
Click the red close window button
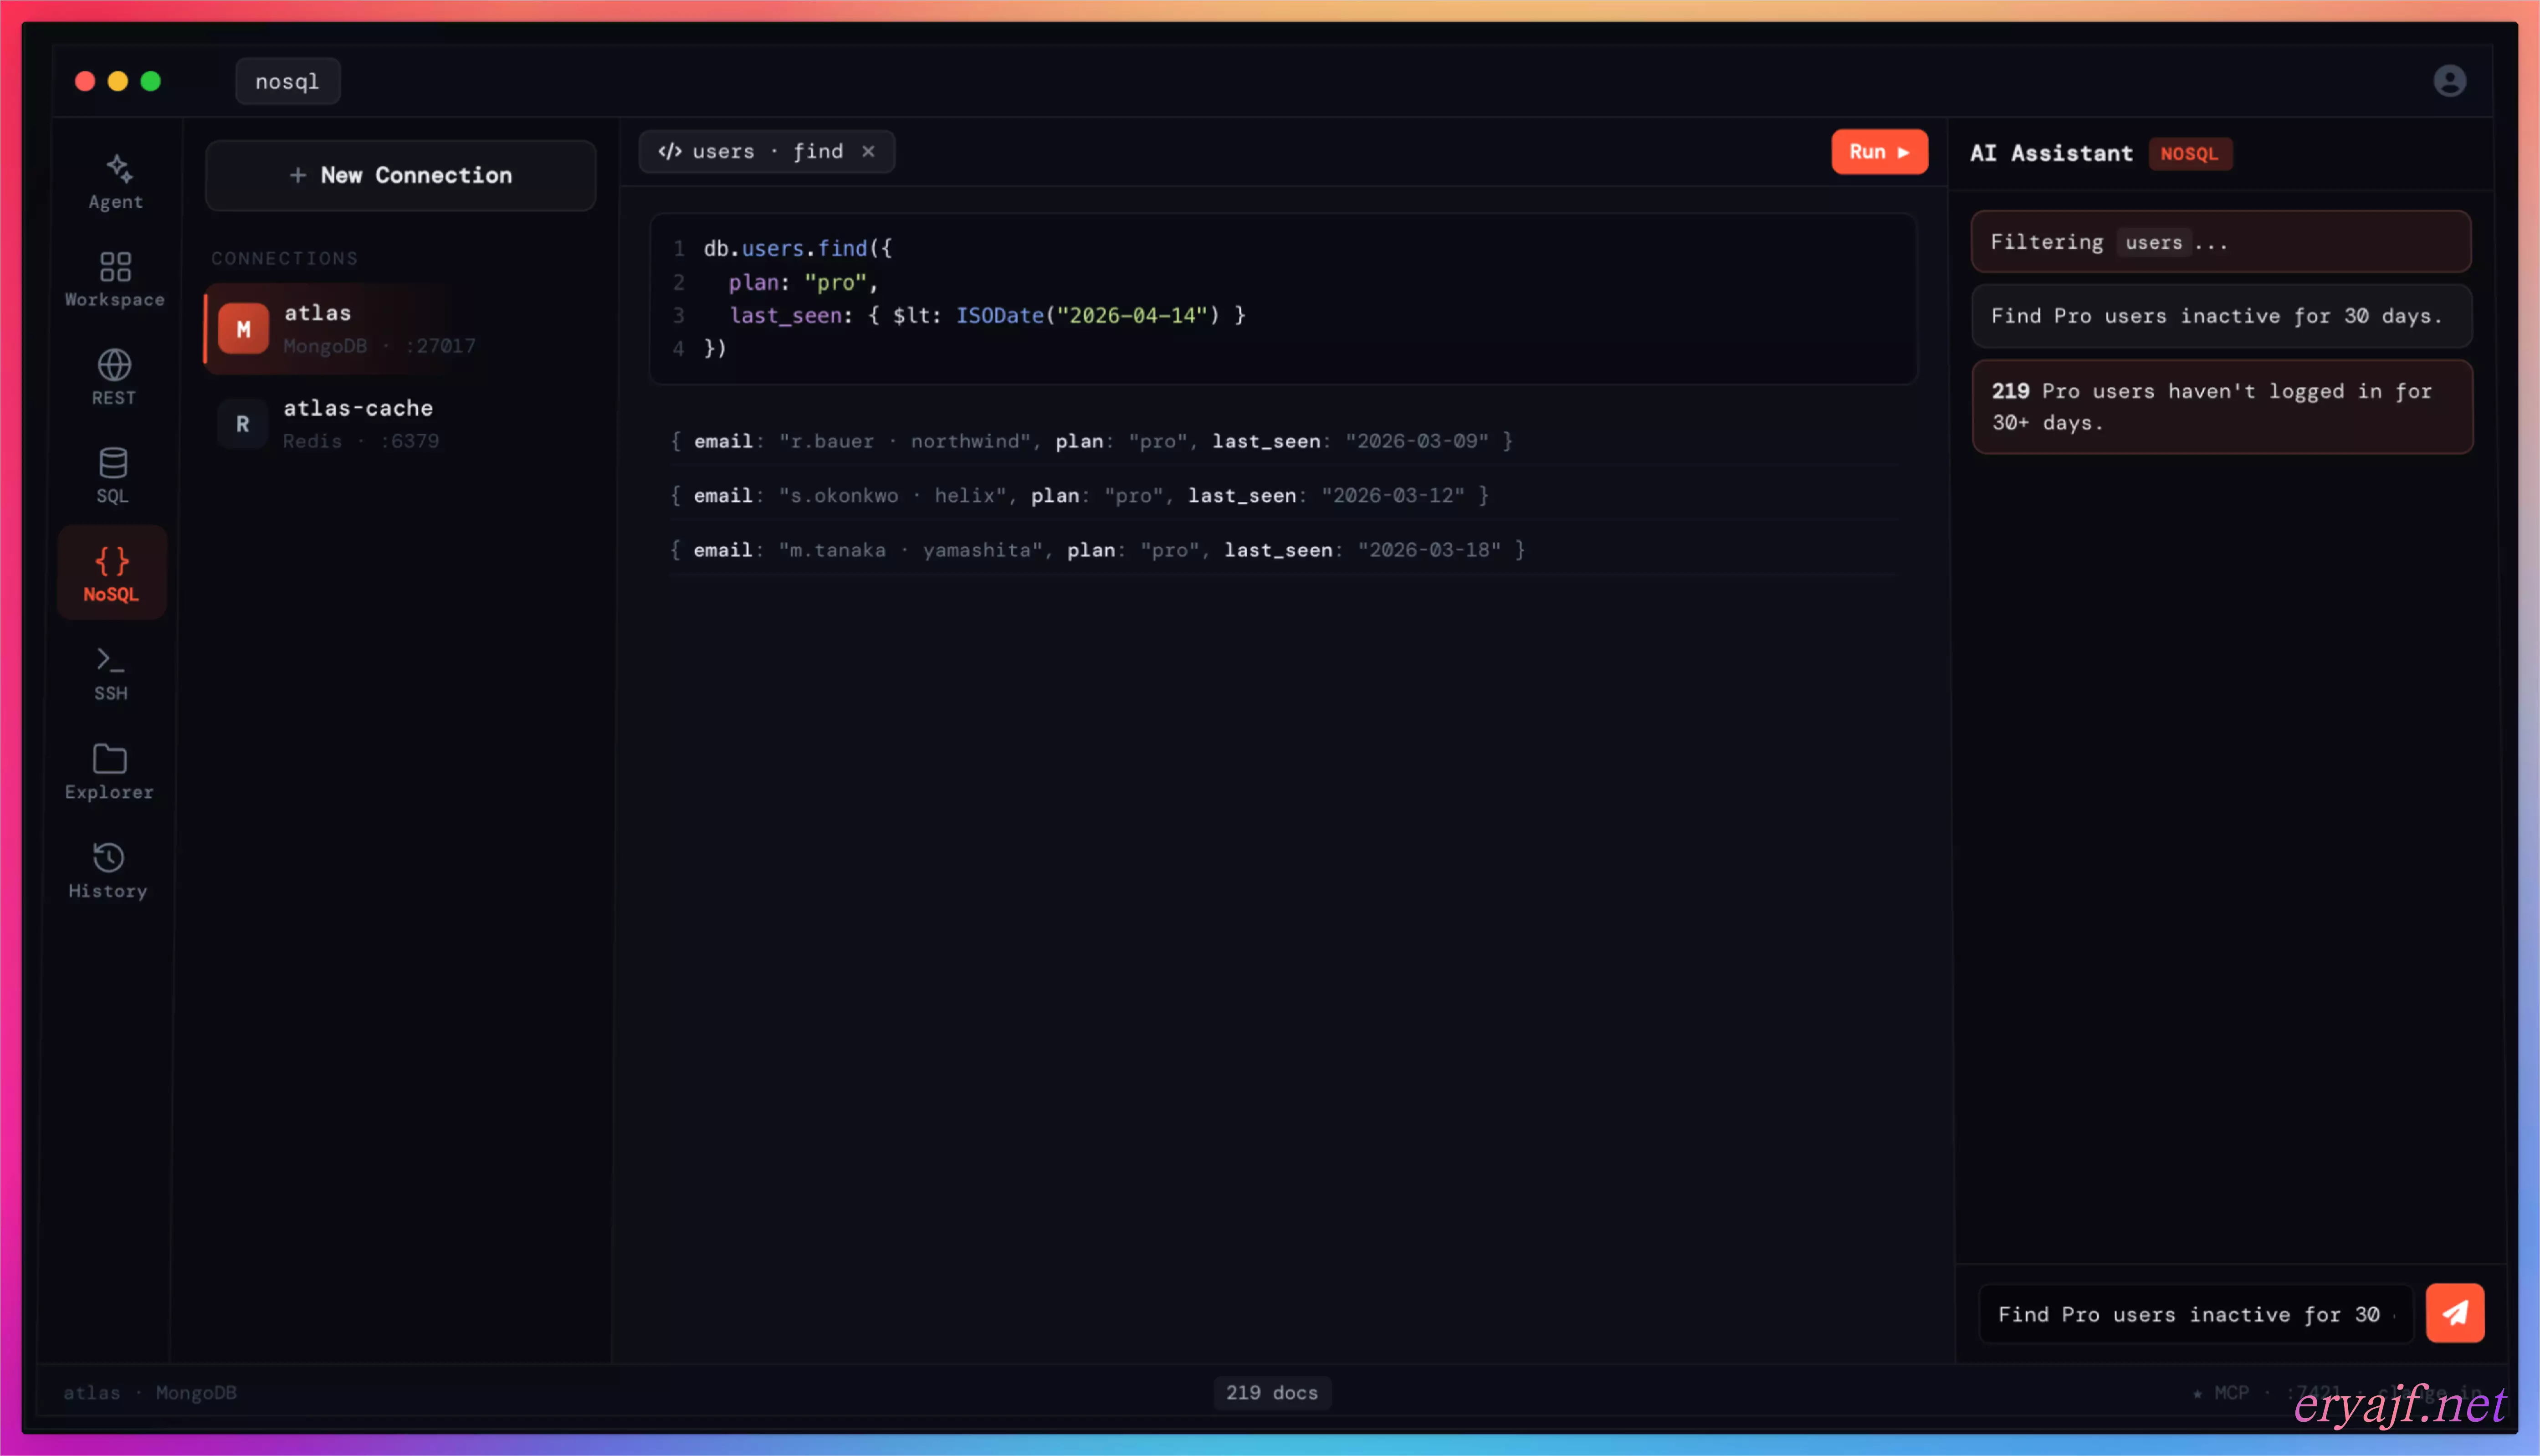point(85,81)
